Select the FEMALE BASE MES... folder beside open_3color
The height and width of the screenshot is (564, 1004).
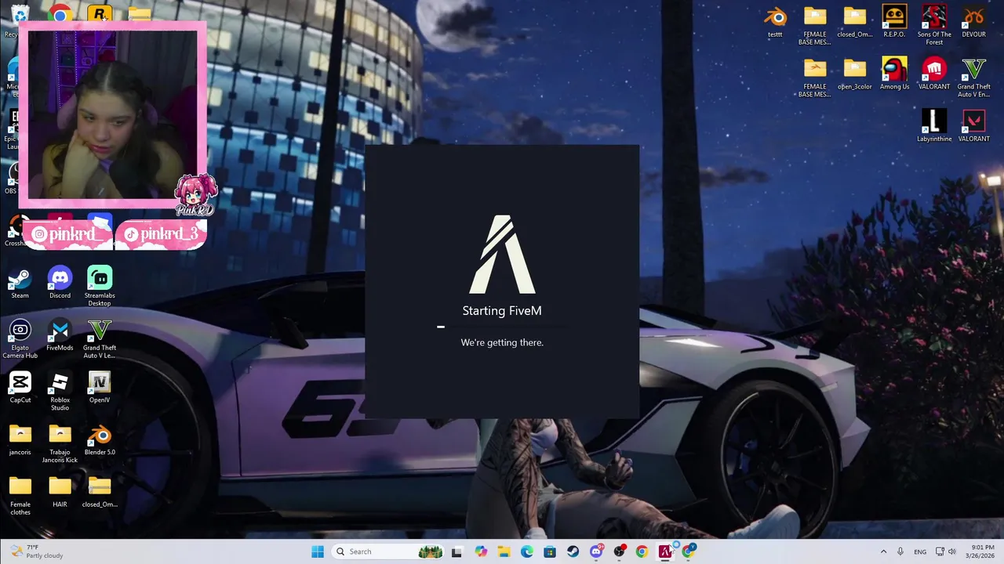(815, 78)
